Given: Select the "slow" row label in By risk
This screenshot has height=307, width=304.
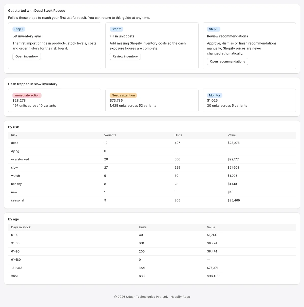Looking at the screenshot, I should point(14,168).
